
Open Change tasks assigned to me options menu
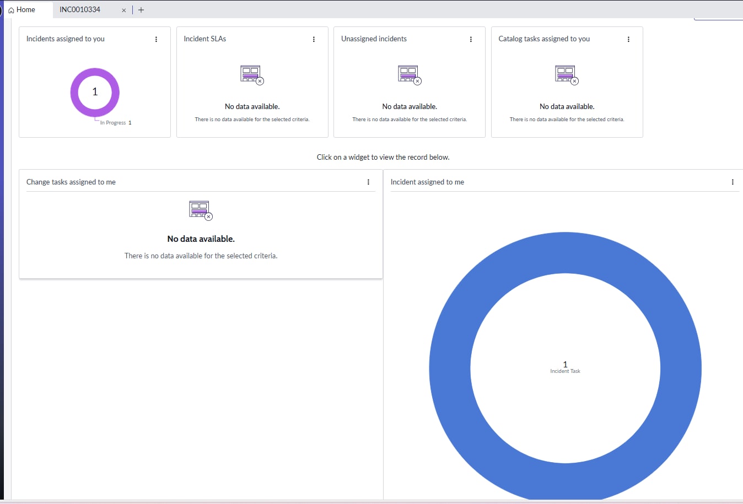[x=368, y=182]
